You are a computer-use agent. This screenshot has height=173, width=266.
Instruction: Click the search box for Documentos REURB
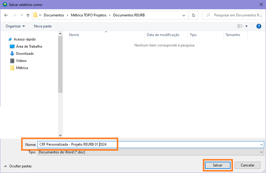232,15
